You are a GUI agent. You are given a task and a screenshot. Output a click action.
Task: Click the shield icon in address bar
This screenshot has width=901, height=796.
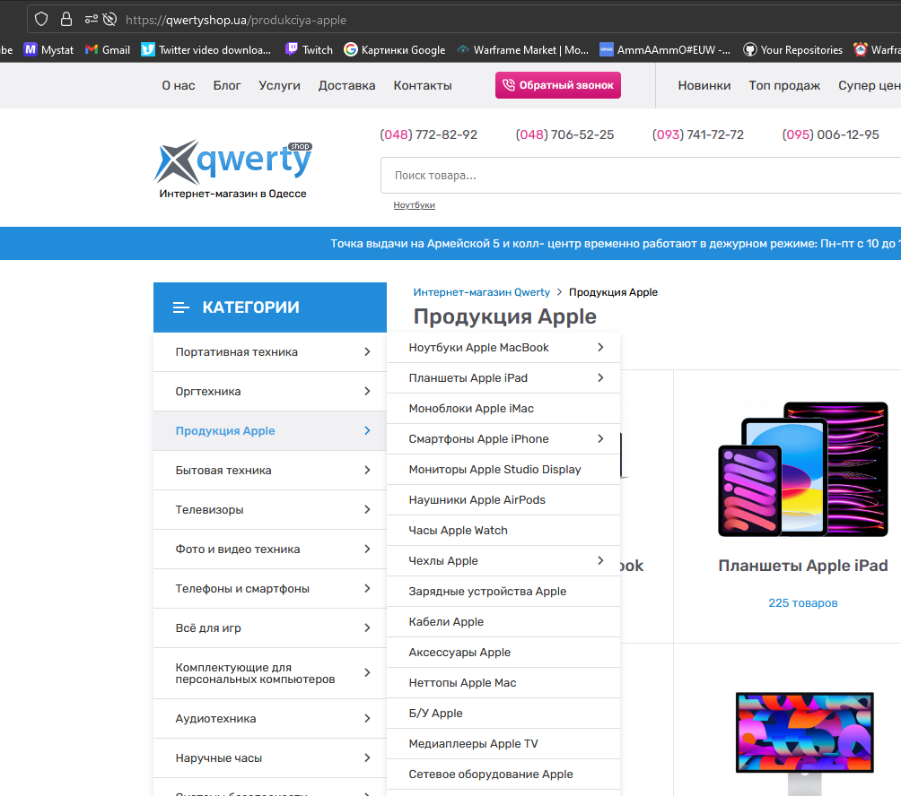pyautogui.click(x=41, y=19)
